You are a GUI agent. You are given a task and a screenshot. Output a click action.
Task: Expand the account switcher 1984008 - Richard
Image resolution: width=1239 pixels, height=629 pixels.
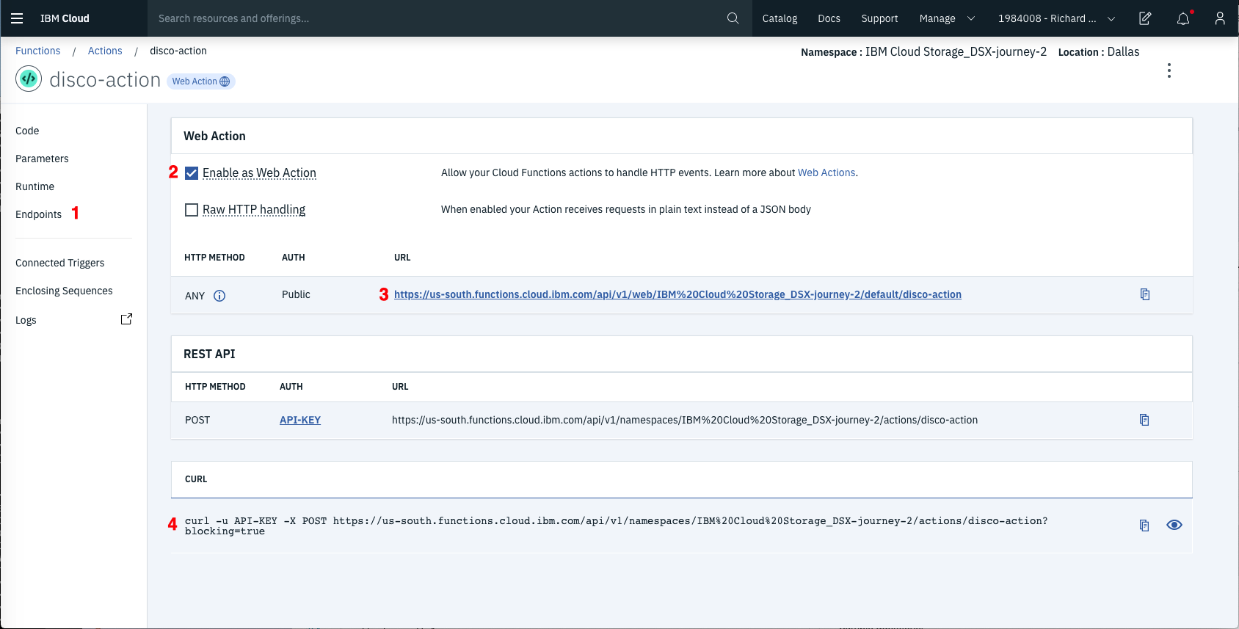(x=1056, y=18)
